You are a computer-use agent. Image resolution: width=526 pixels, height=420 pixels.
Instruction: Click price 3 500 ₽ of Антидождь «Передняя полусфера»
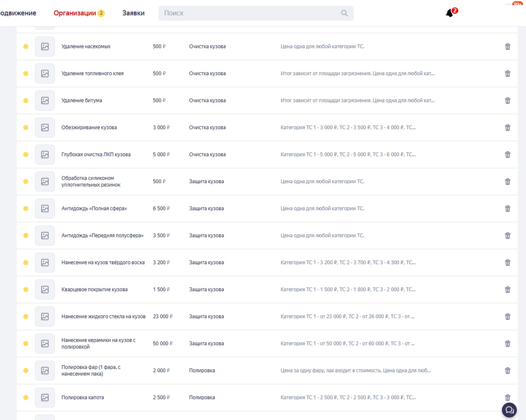(161, 235)
